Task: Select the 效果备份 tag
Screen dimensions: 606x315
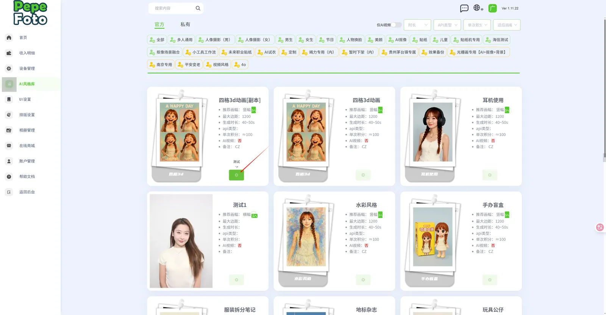Action: (433, 52)
